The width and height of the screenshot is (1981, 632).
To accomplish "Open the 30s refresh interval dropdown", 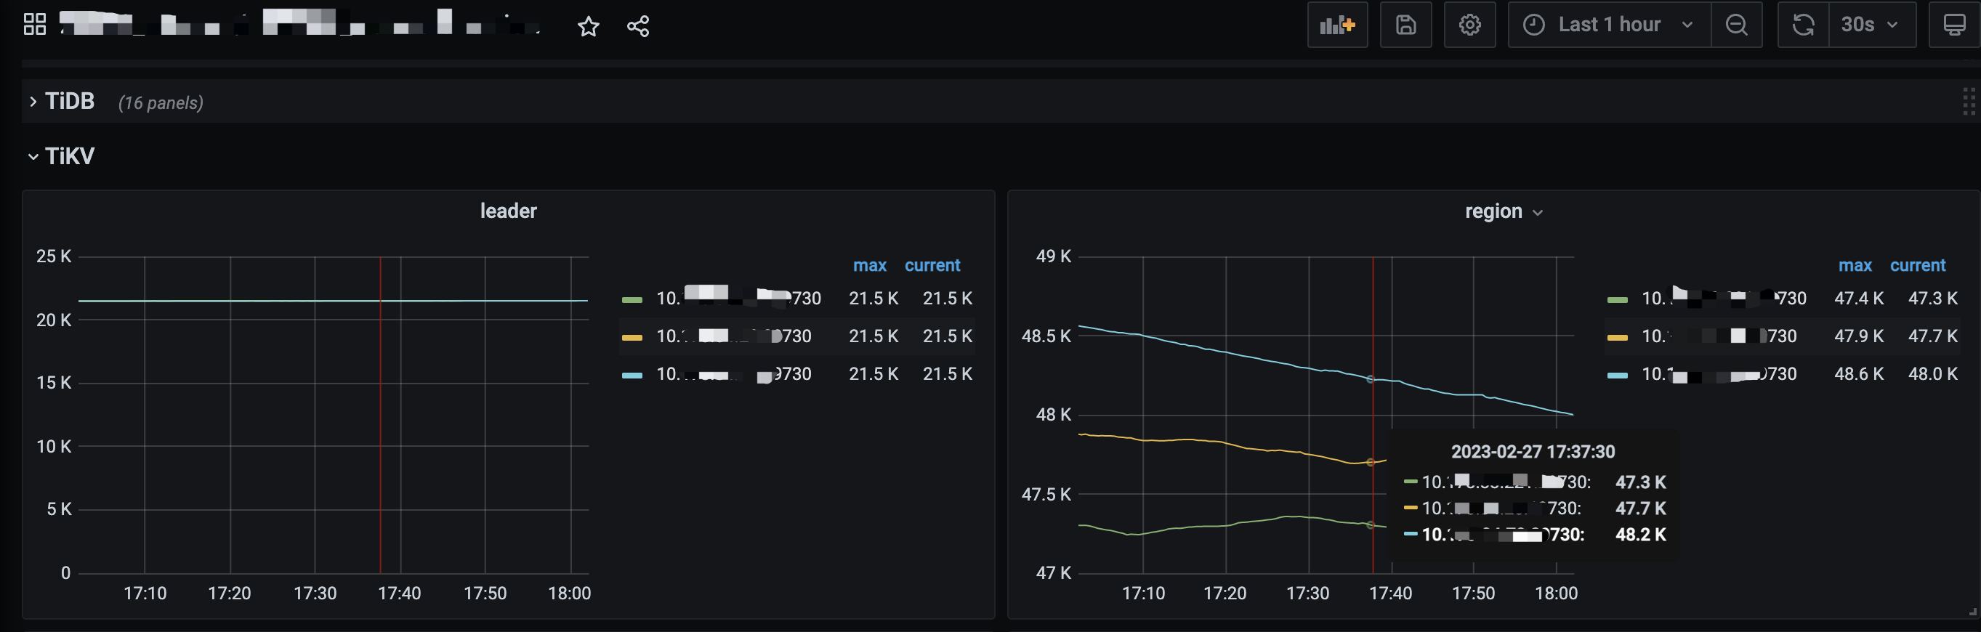I will [x=1872, y=25].
